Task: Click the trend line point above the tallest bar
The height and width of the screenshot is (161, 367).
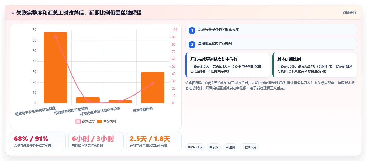Action: coord(55,37)
